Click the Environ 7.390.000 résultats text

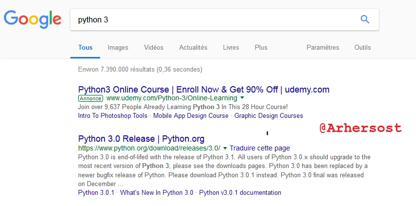coord(140,70)
